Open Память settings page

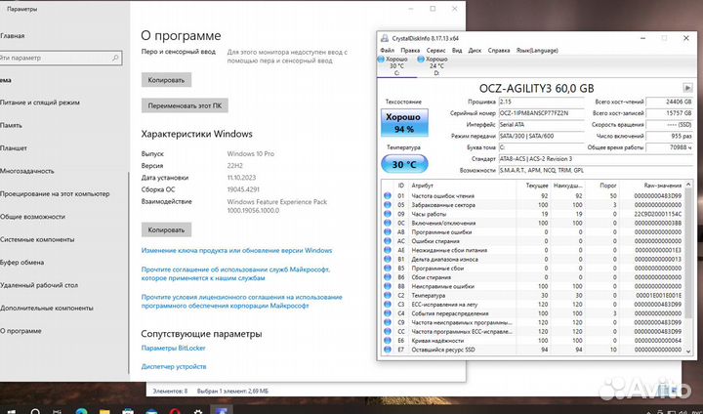pyautogui.click(x=11, y=125)
